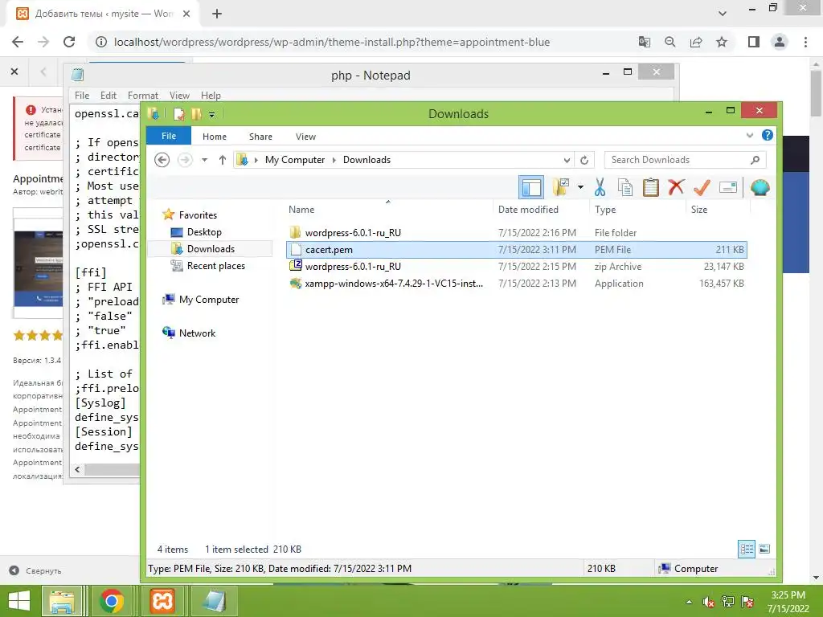This screenshot has height=617, width=823.
Task: Sort files by Size column
Action: [x=698, y=210]
